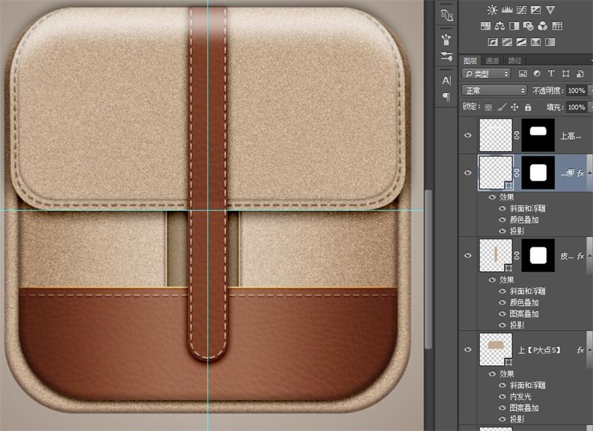Filter layers by adjustment layers

coord(537,73)
